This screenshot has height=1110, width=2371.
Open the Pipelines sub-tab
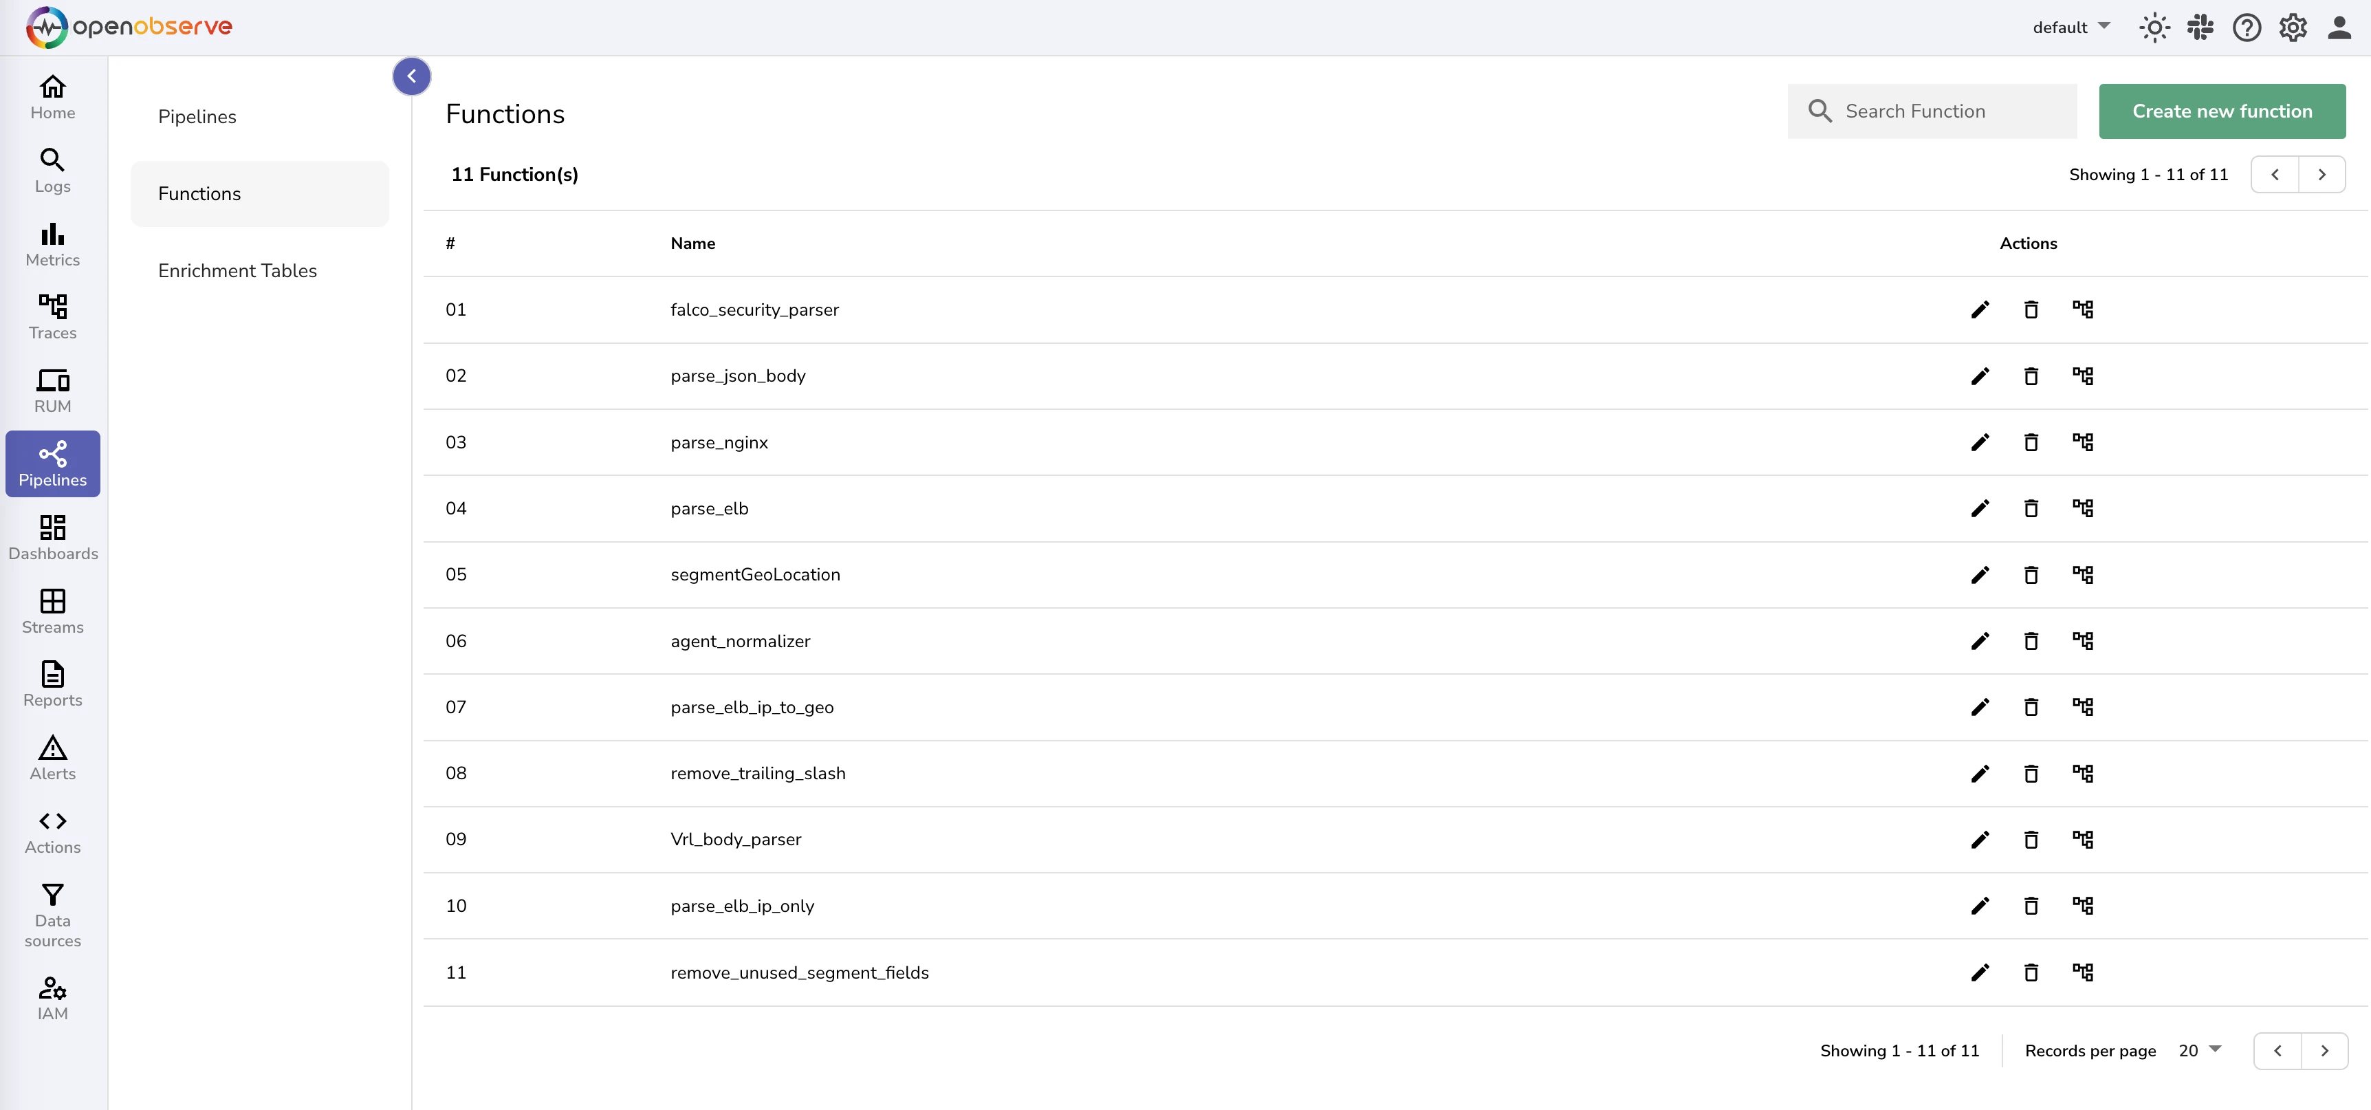click(197, 117)
